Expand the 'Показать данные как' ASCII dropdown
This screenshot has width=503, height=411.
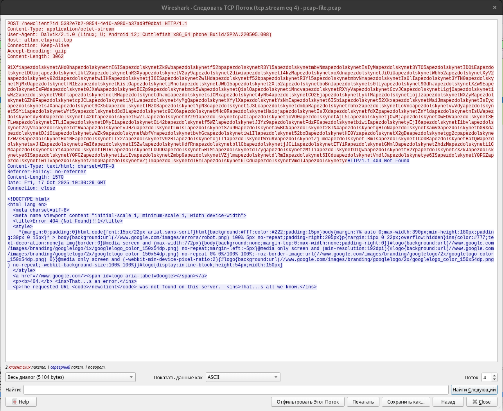click(x=243, y=377)
